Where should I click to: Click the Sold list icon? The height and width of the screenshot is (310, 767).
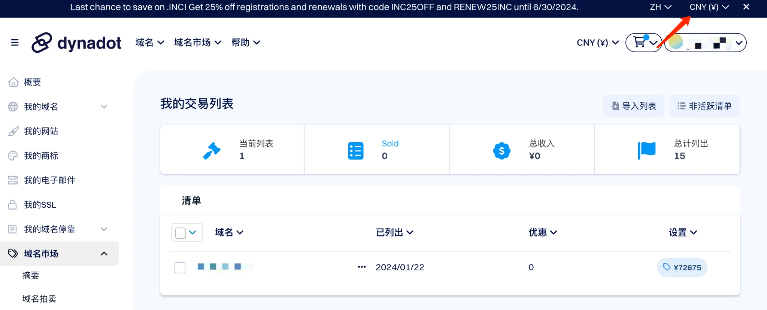pos(355,151)
